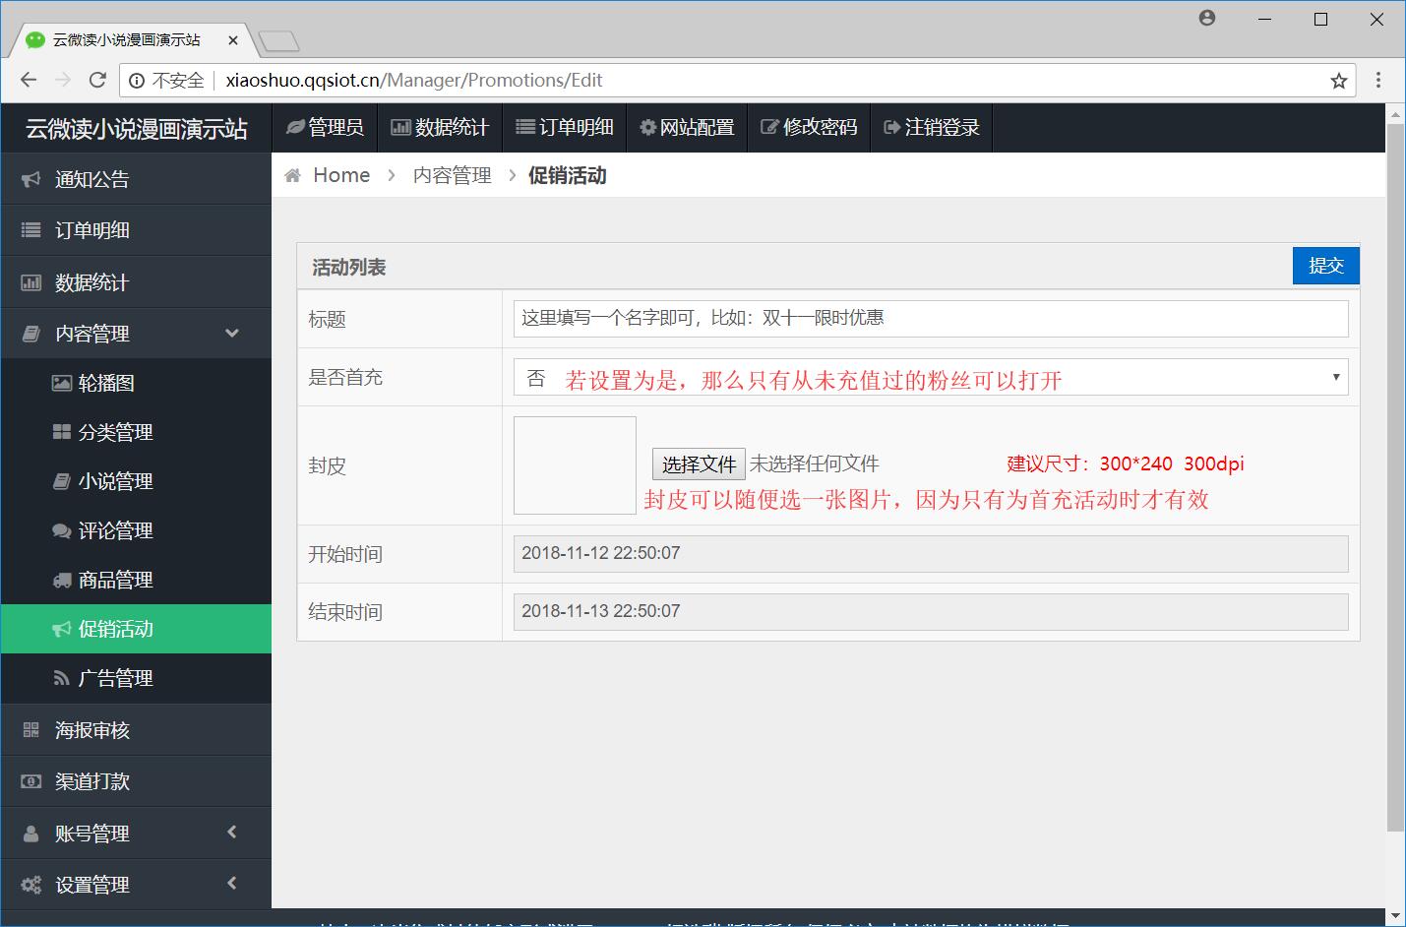Click the truck icon next to 商品管理
This screenshot has height=927, width=1406.
(62, 580)
